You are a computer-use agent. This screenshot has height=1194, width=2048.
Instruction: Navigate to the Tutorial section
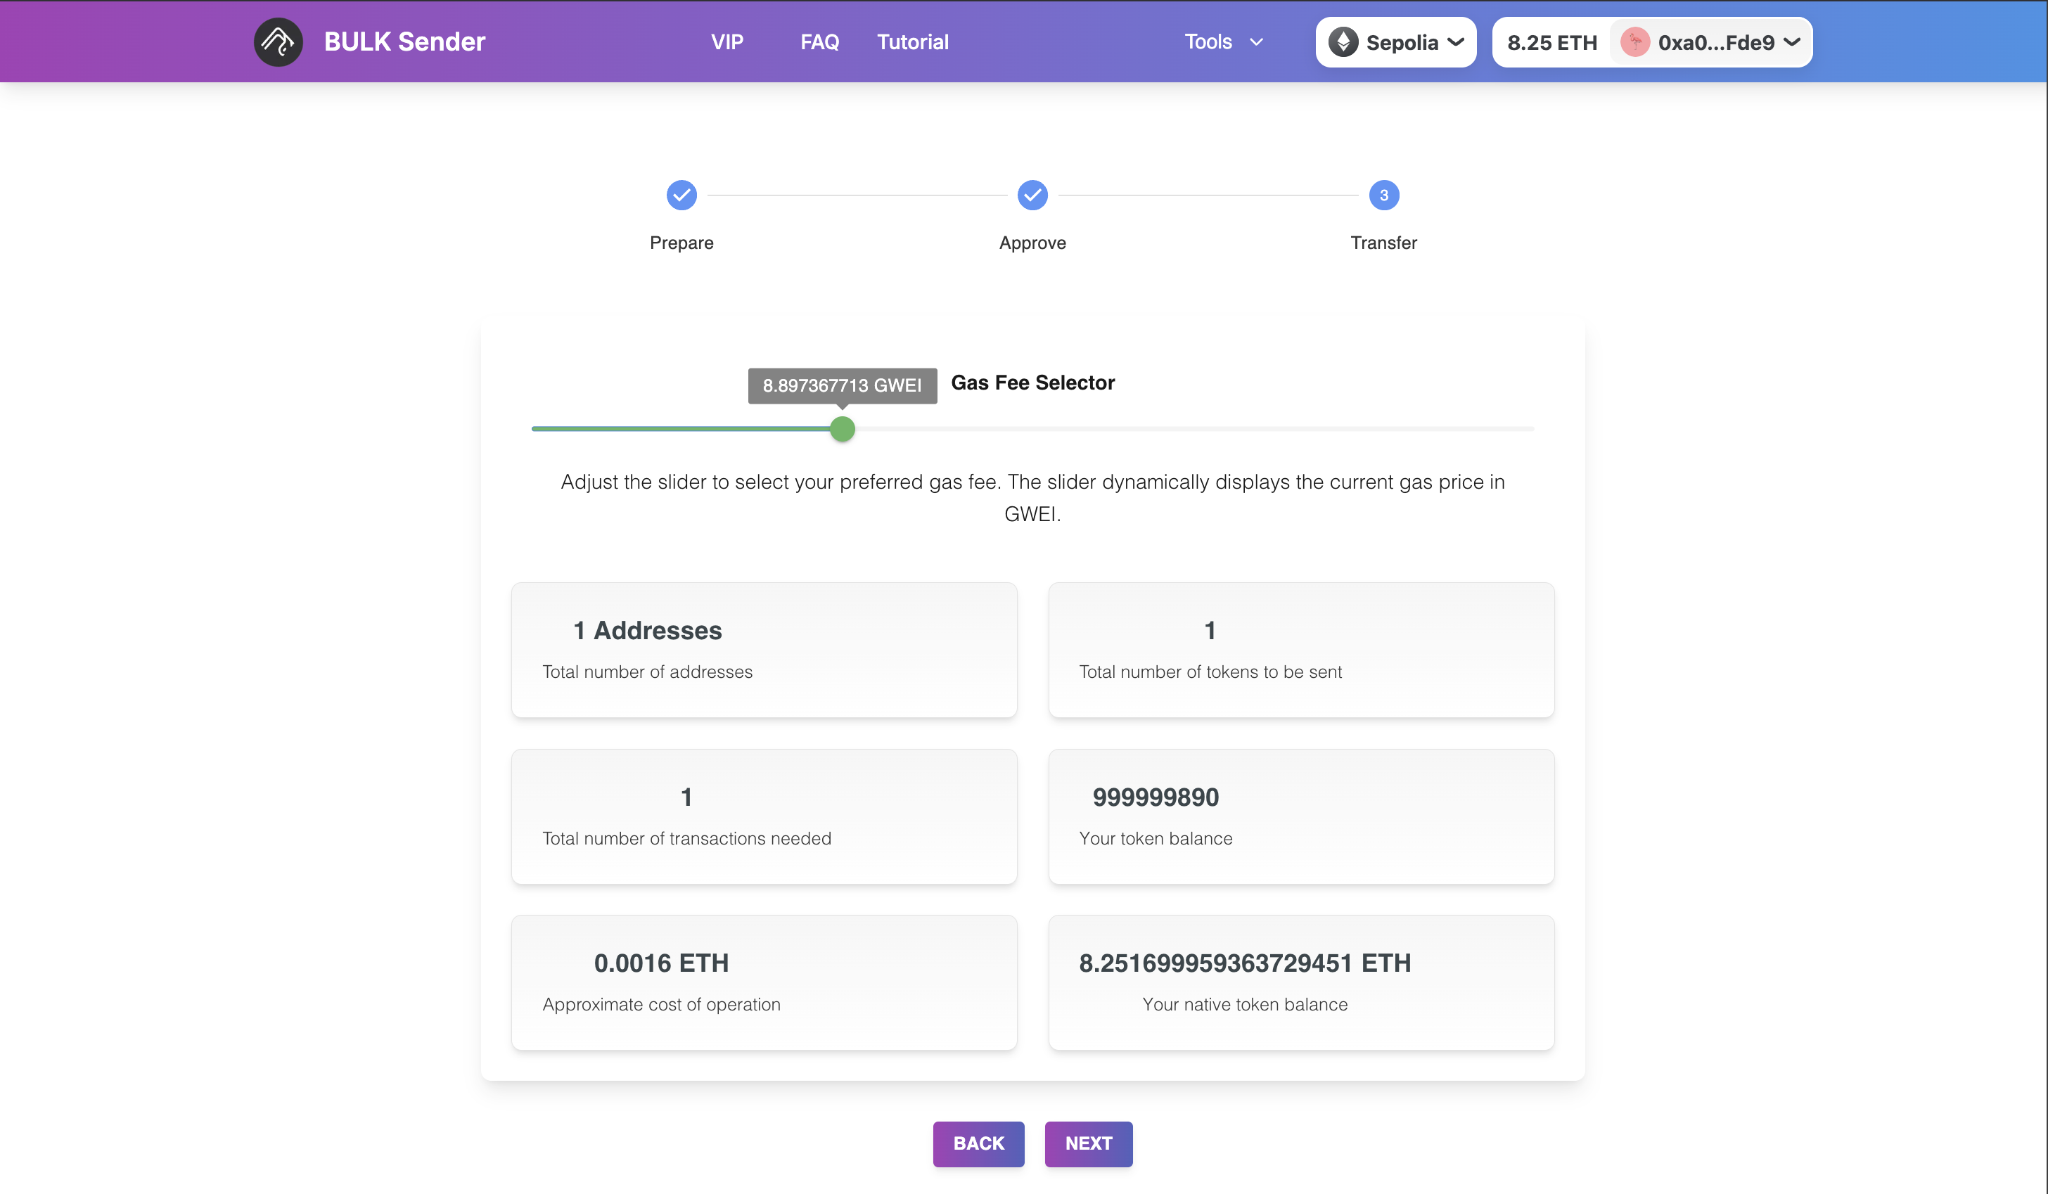[x=912, y=41]
